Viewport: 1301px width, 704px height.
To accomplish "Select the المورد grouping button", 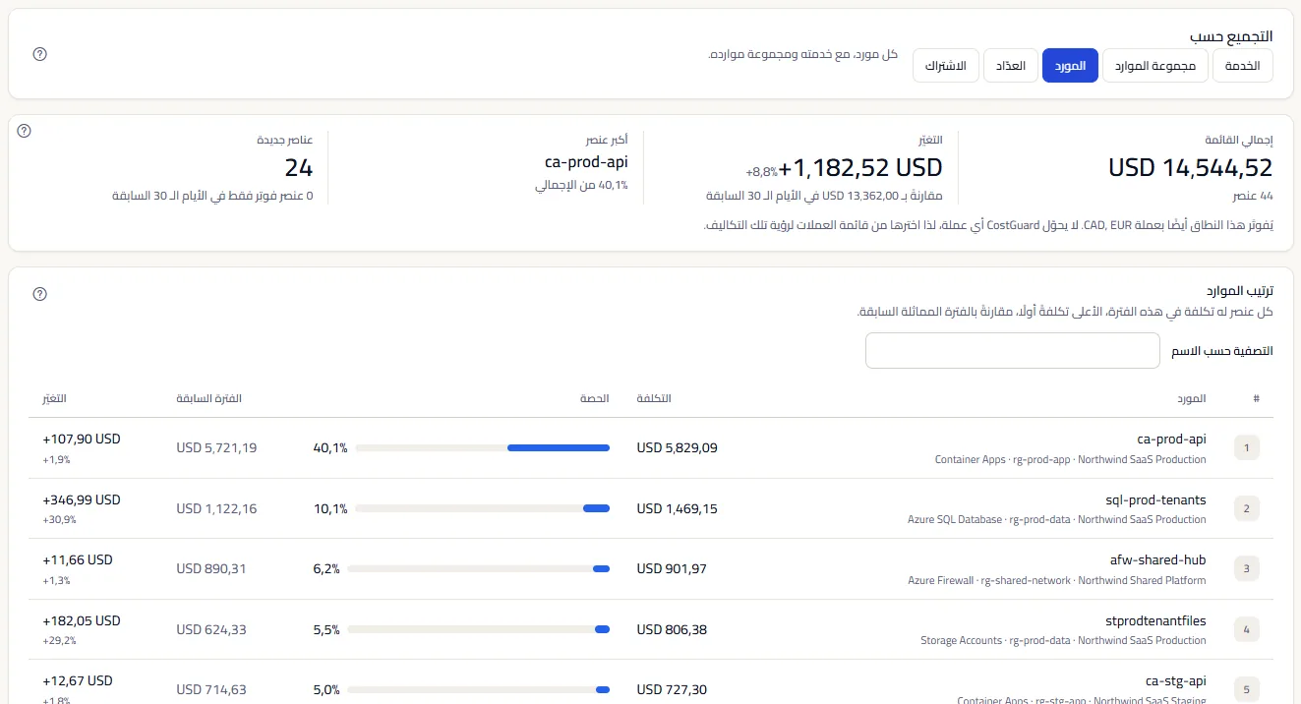I will 1070,66.
